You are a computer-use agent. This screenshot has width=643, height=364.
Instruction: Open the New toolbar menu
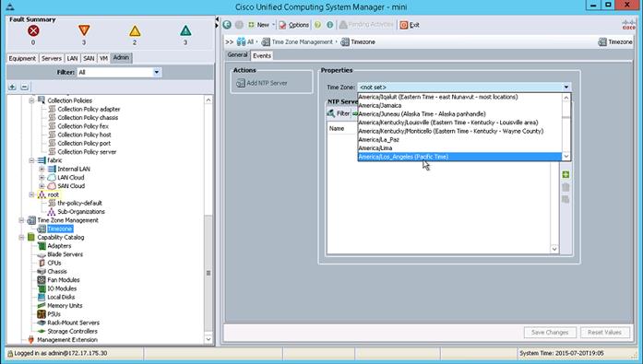pyautogui.click(x=261, y=25)
